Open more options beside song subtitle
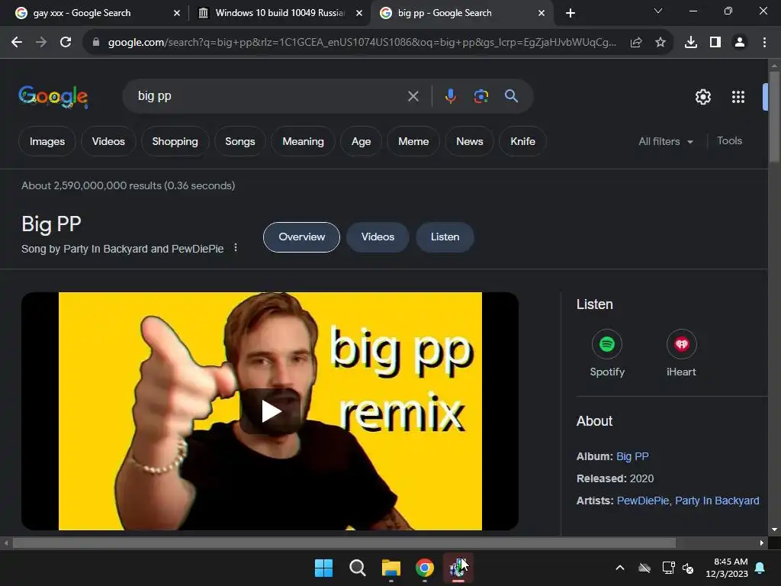 [x=236, y=248]
